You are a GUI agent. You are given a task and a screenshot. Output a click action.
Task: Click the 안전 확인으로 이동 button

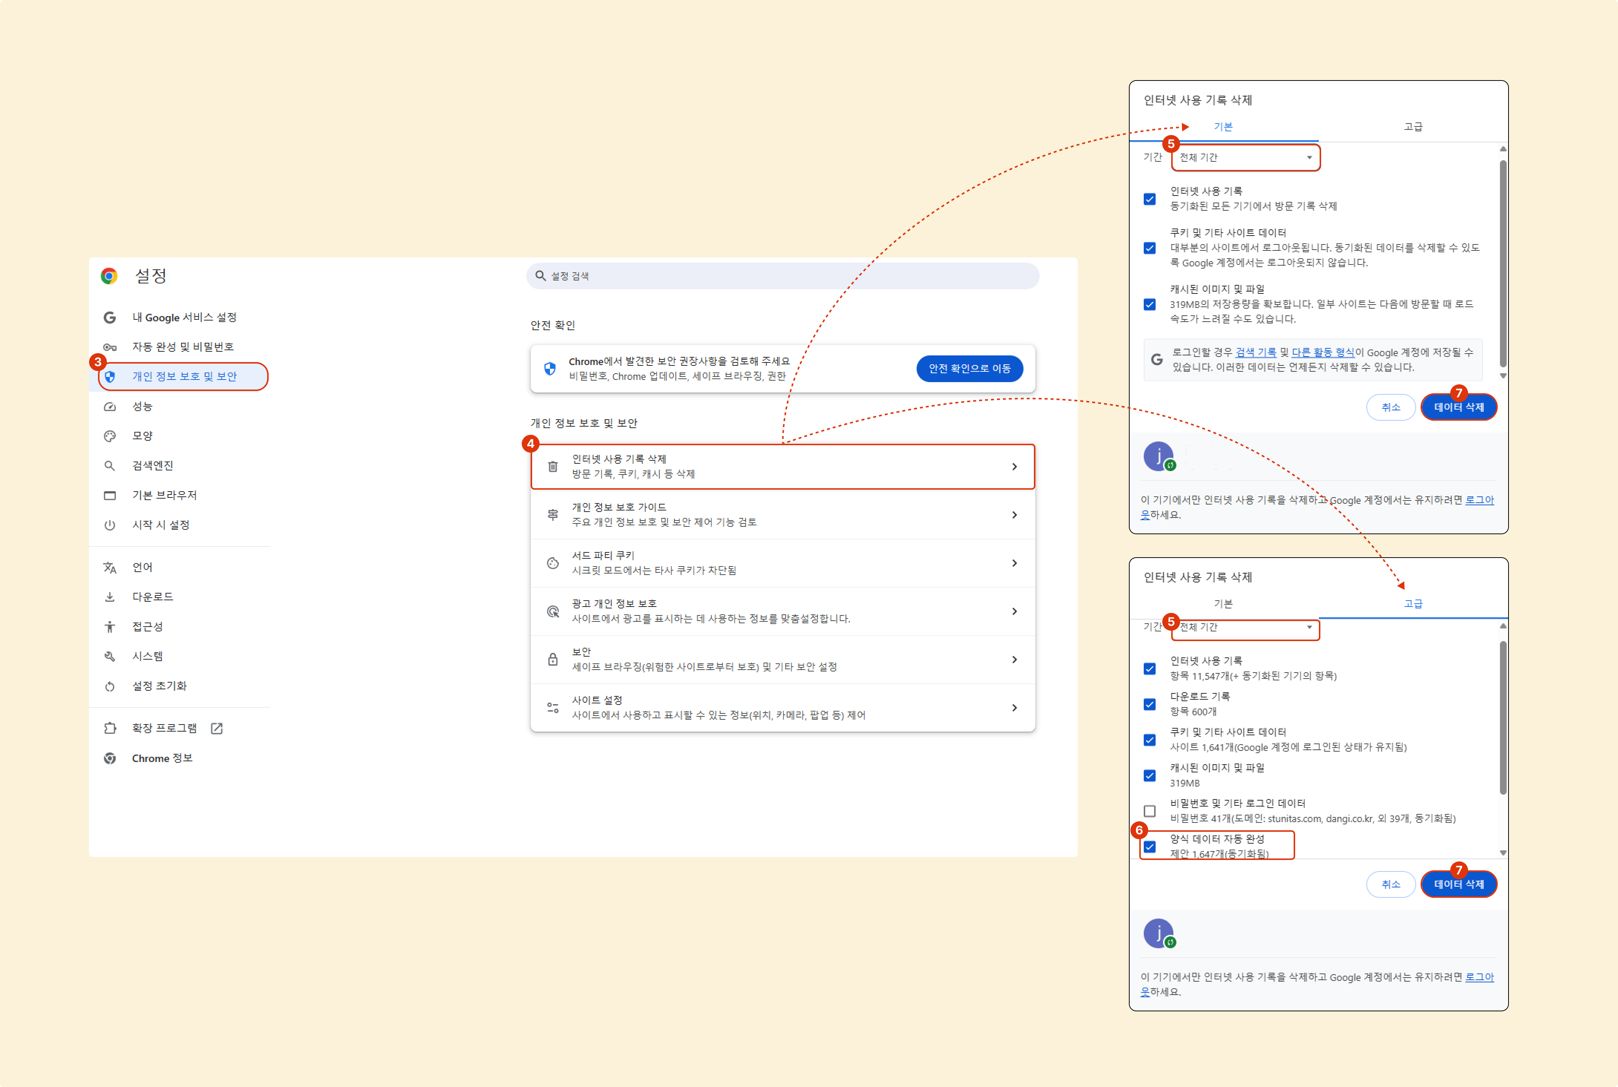(969, 369)
